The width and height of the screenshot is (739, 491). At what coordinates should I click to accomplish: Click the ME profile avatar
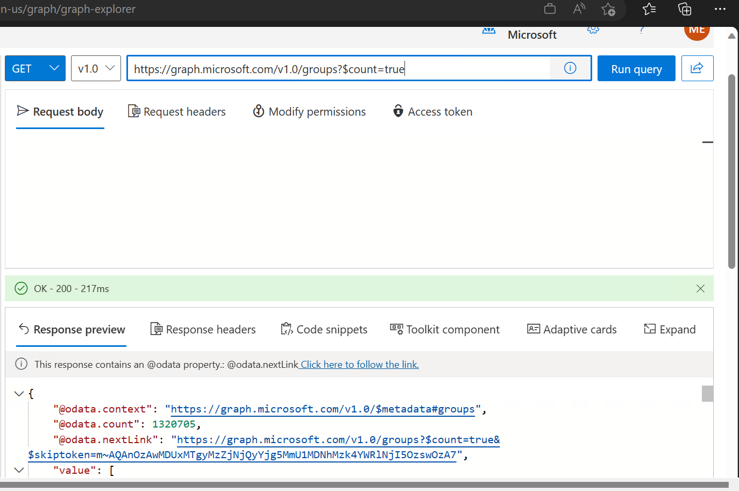[697, 31]
